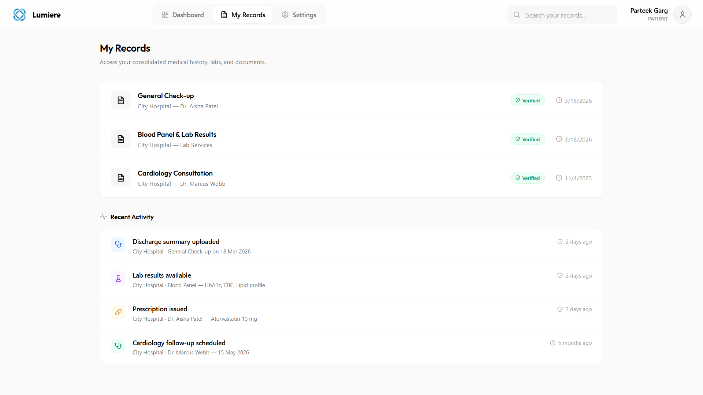Click the search magnifier icon
This screenshot has height=395, width=703.
click(x=517, y=15)
